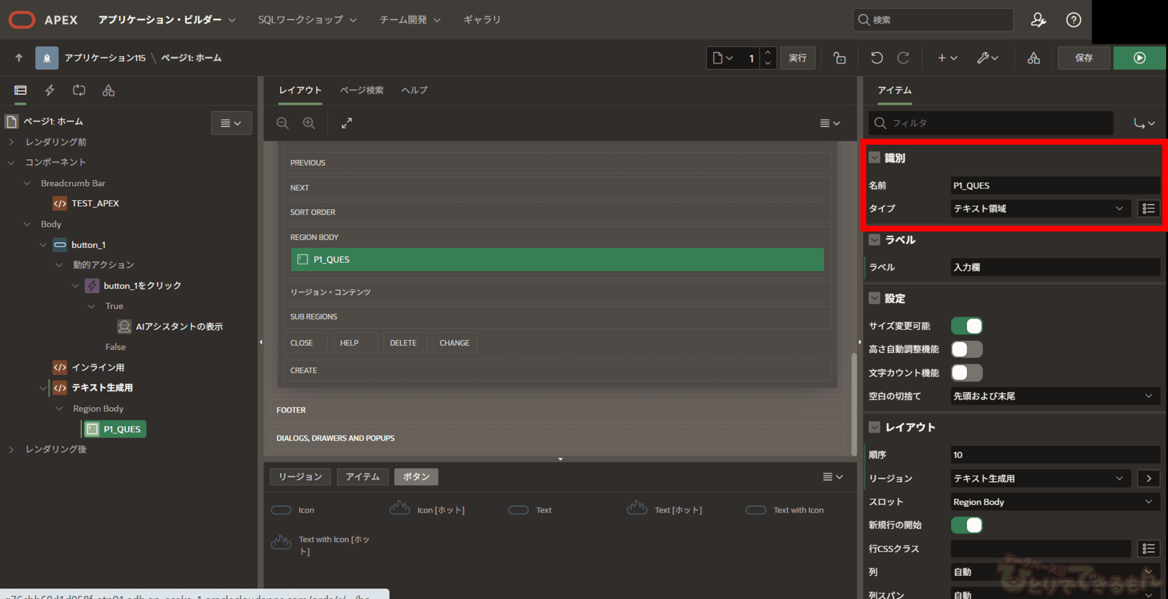Click the ラベル input field with 入力欄
The width and height of the screenshot is (1168, 599).
pos(1054,267)
